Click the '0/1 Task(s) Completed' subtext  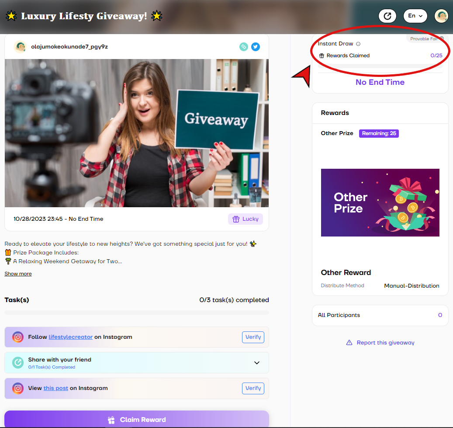(52, 367)
